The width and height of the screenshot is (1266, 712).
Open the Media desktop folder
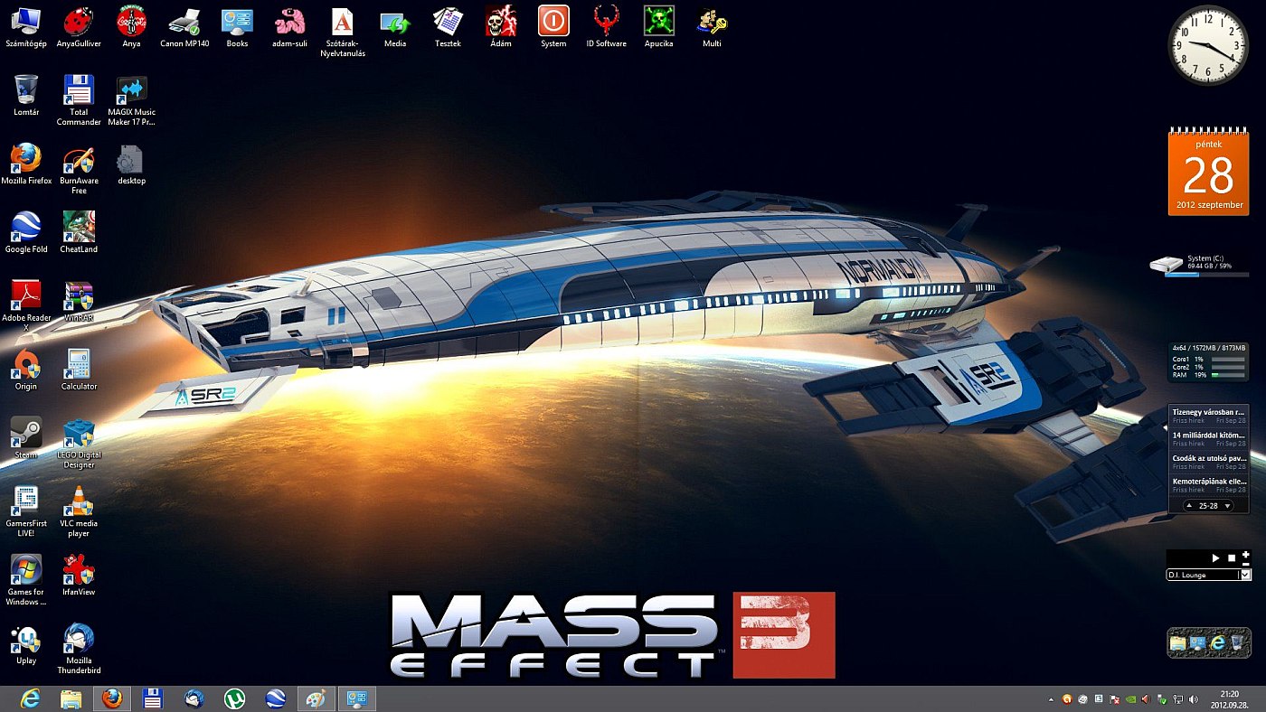(395, 27)
